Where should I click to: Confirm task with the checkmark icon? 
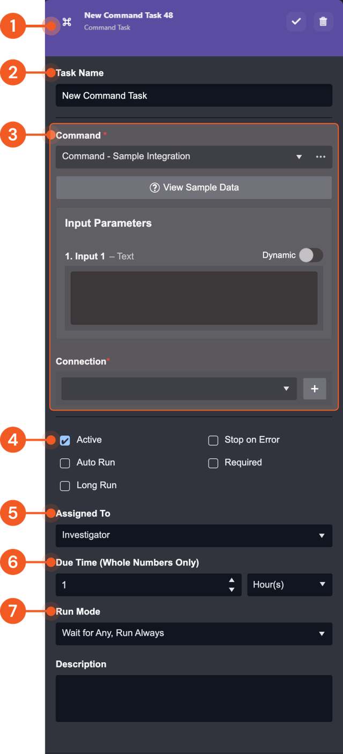click(296, 21)
